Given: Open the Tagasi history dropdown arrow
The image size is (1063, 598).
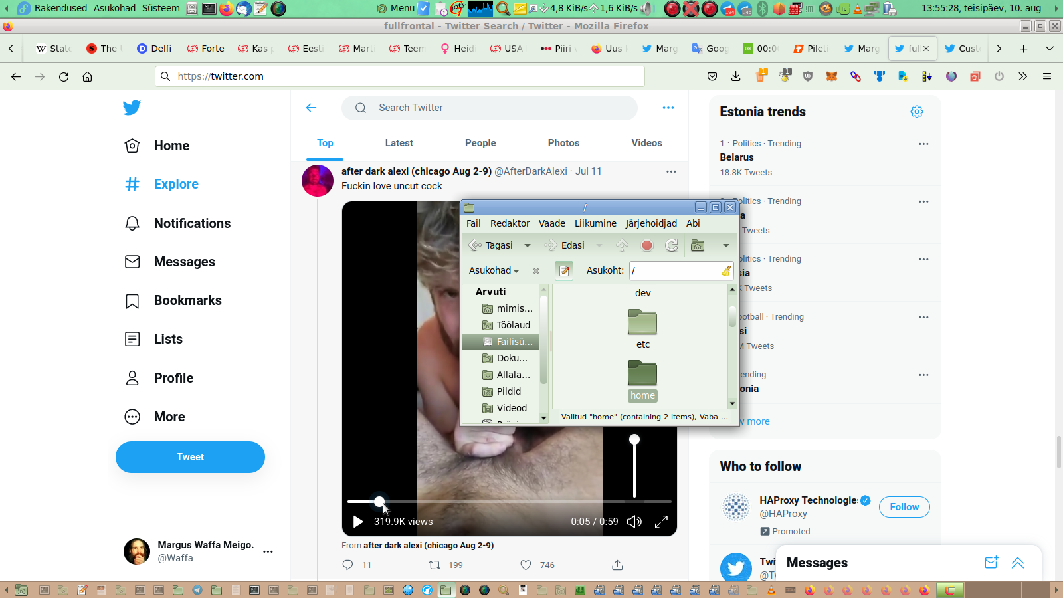Looking at the screenshot, I should 528,245.
